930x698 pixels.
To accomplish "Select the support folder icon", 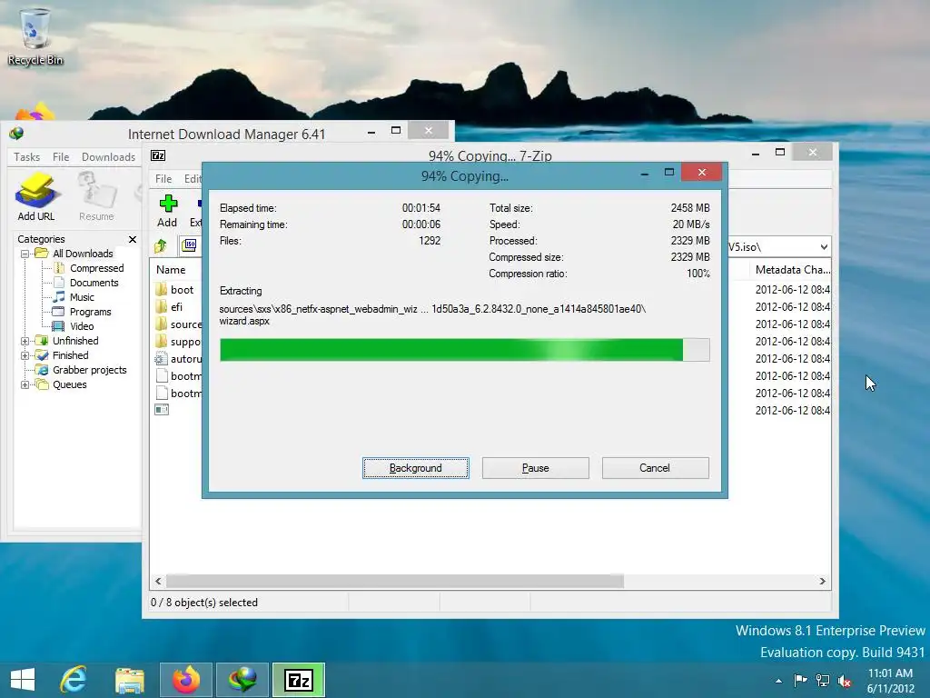I will point(162,342).
